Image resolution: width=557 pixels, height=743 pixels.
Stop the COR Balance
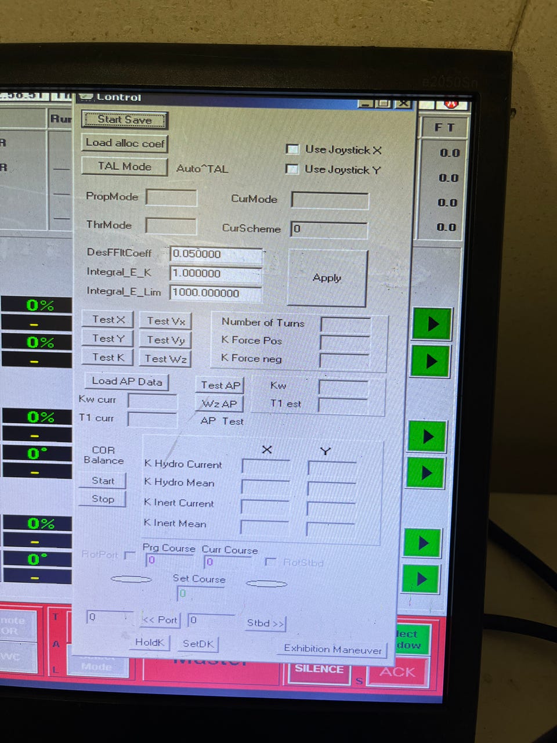(x=102, y=499)
